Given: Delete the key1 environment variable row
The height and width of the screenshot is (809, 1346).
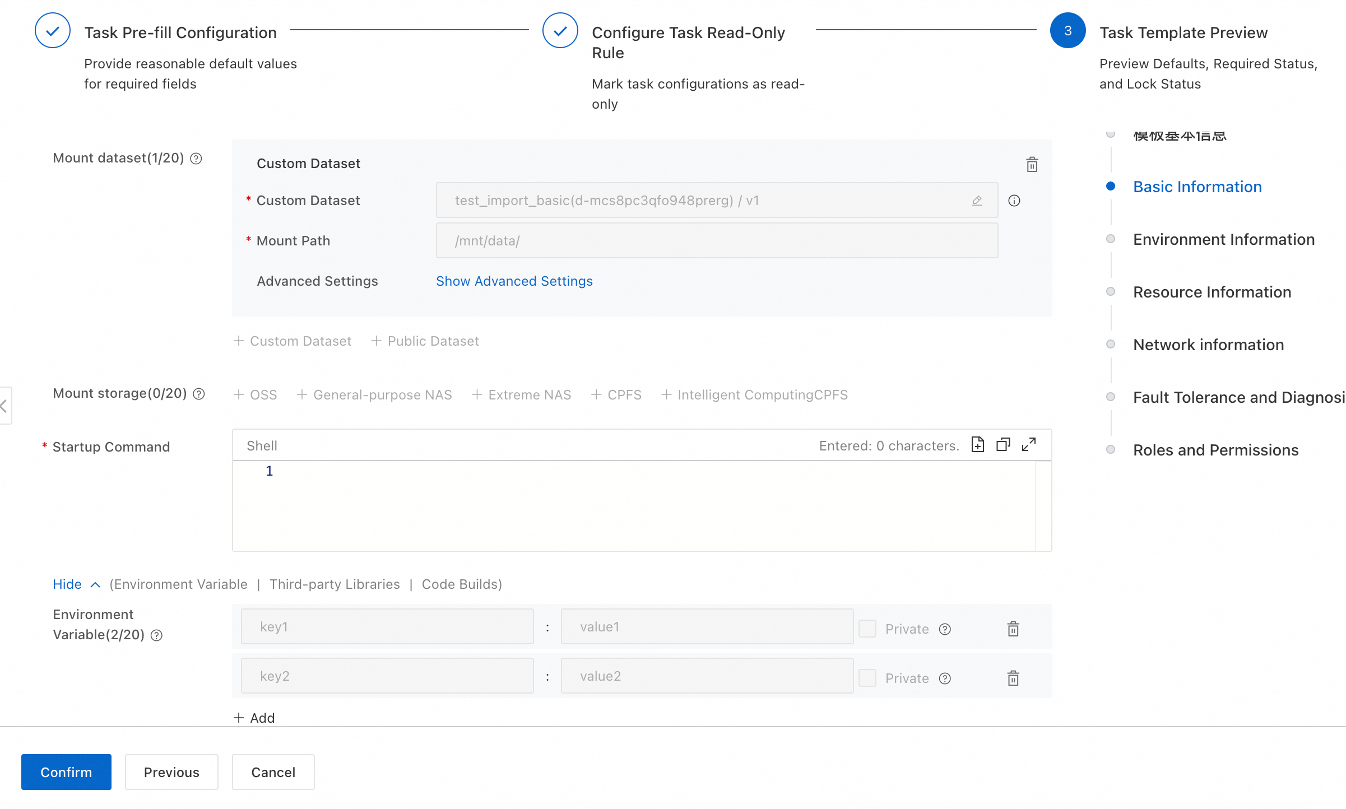Looking at the screenshot, I should tap(1013, 629).
